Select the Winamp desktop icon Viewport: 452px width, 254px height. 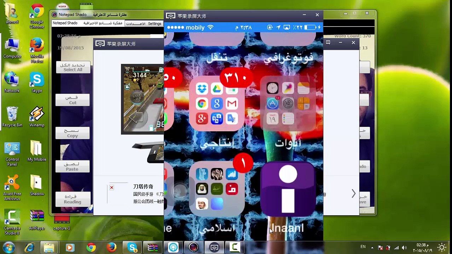[x=37, y=117]
